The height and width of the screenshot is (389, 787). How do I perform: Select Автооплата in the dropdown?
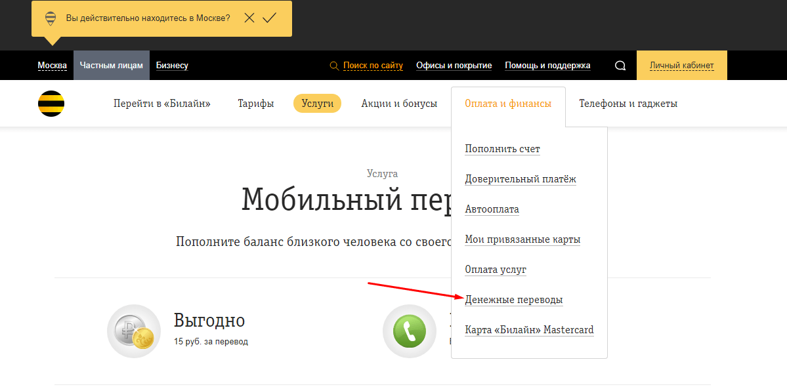pos(492,209)
